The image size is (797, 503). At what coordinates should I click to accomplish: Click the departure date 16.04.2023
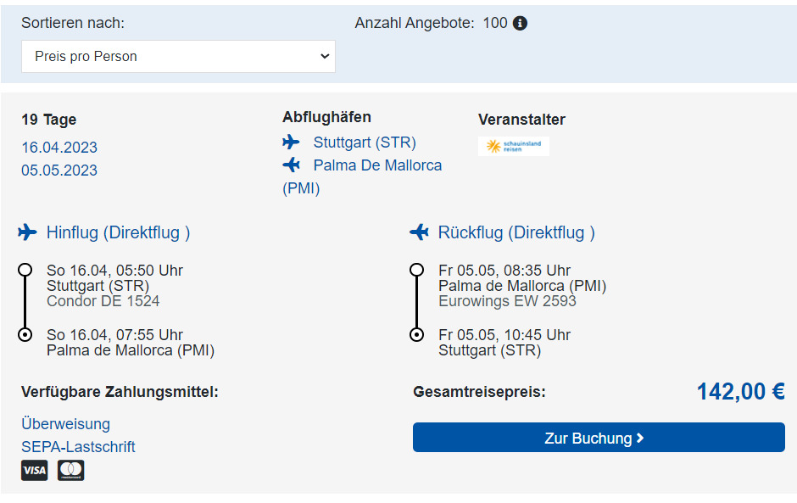pos(59,148)
